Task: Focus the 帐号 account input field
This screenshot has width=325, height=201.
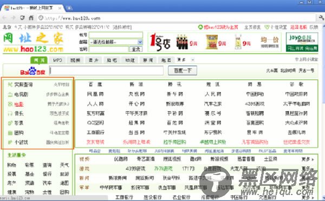Action: click(116, 35)
